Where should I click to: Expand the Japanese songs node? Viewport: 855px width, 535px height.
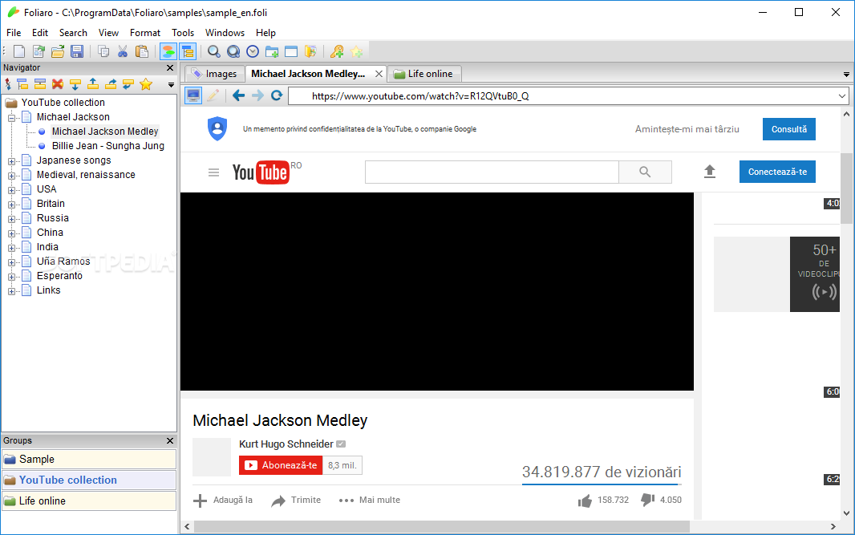11,161
